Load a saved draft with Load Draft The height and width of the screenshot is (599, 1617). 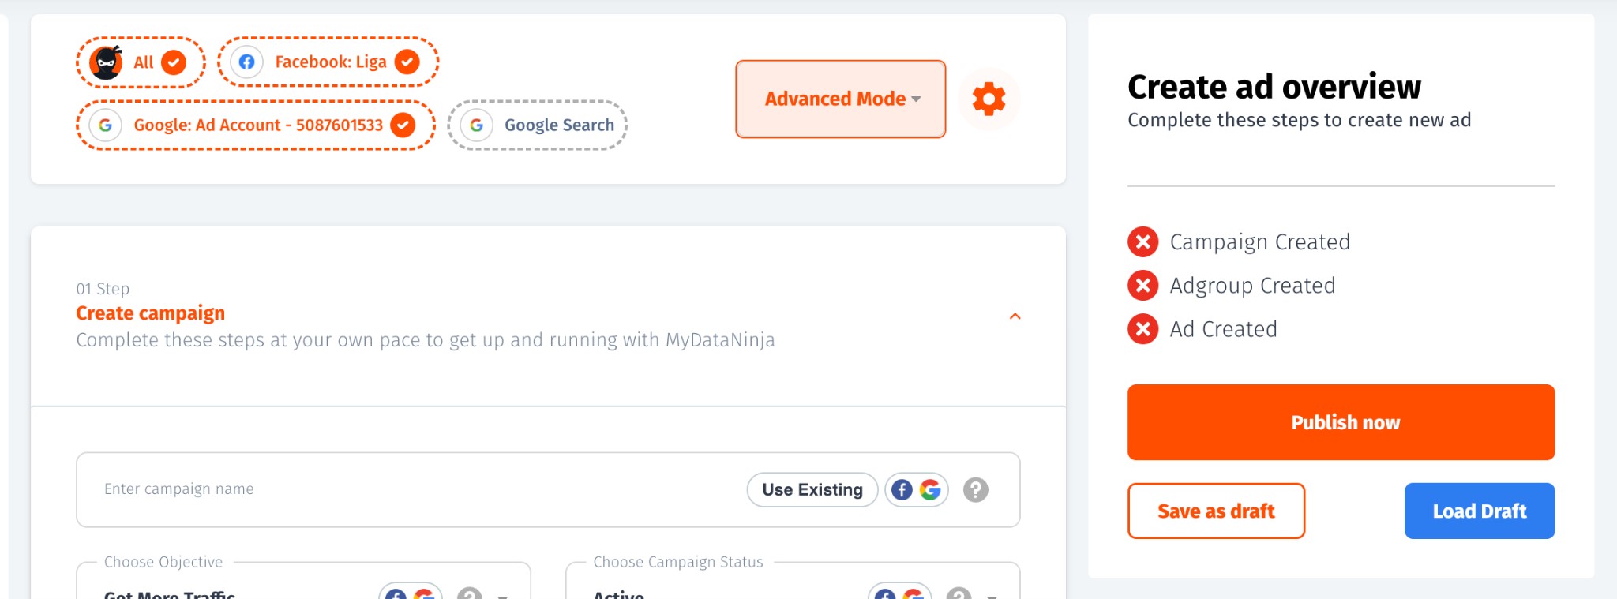[x=1479, y=511]
